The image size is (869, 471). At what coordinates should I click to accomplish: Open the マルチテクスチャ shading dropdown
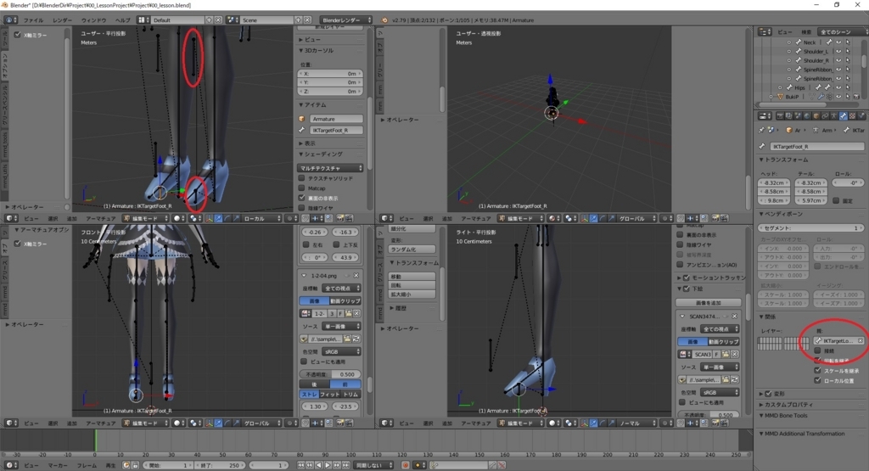coord(330,168)
